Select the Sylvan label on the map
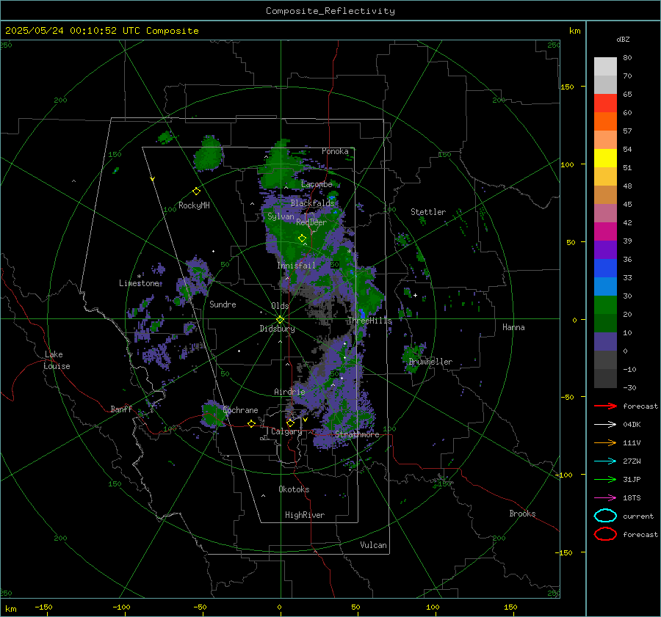 [281, 216]
